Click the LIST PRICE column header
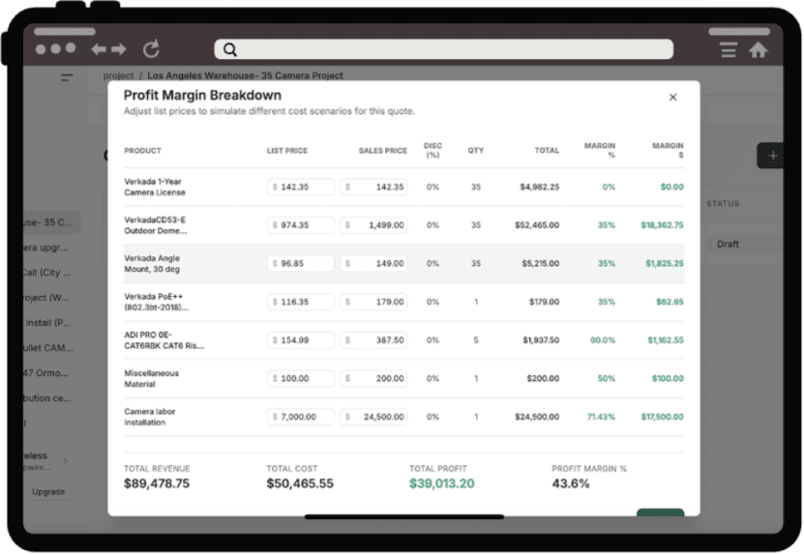 point(287,151)
